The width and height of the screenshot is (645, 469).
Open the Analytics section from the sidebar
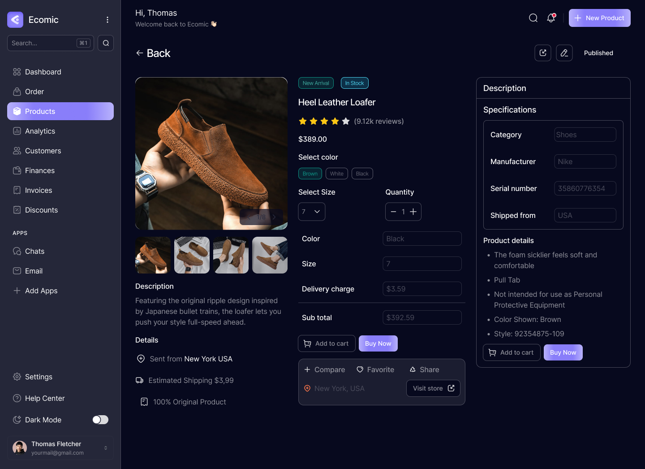(x=40, y=131)
